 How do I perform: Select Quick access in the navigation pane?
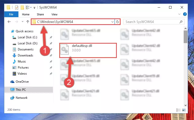[24, 31]
